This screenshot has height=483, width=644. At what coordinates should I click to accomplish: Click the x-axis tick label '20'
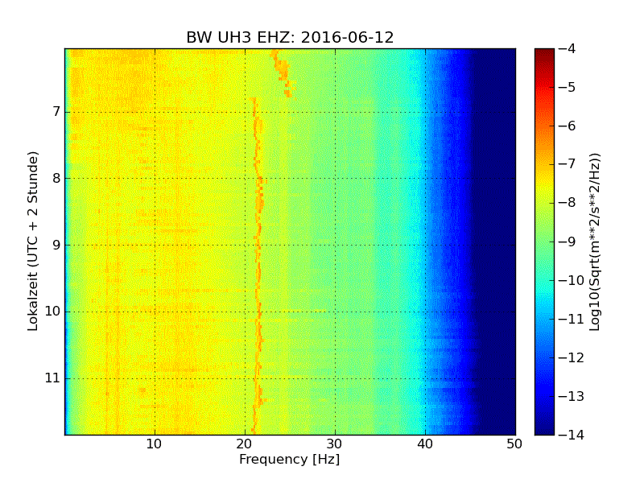(245, 444)
